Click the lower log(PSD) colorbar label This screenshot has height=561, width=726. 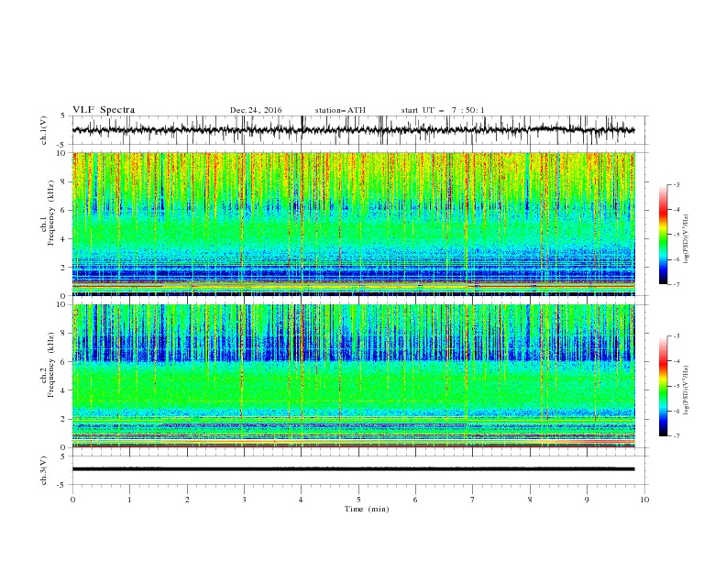[x=686, y=390]
